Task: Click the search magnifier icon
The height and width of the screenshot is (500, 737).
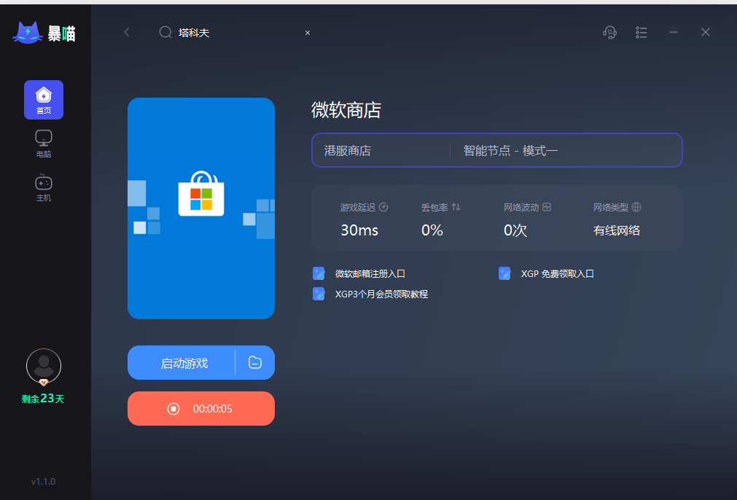Action: (165, 32)
